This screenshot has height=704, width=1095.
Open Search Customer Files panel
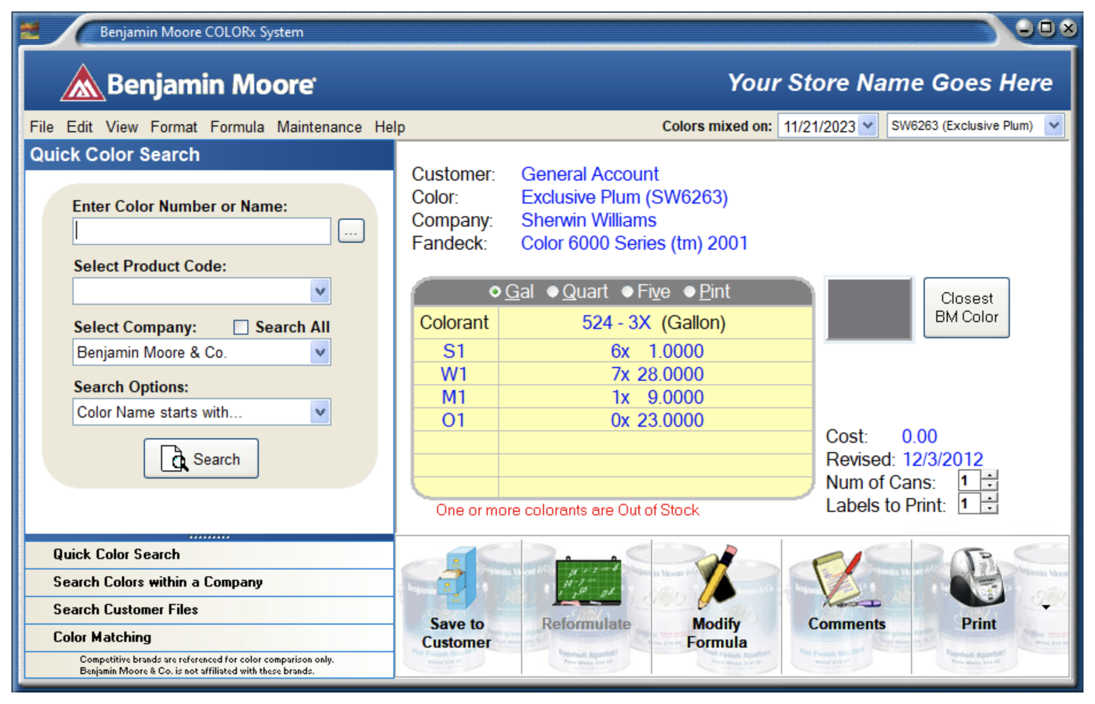point(209,610)
